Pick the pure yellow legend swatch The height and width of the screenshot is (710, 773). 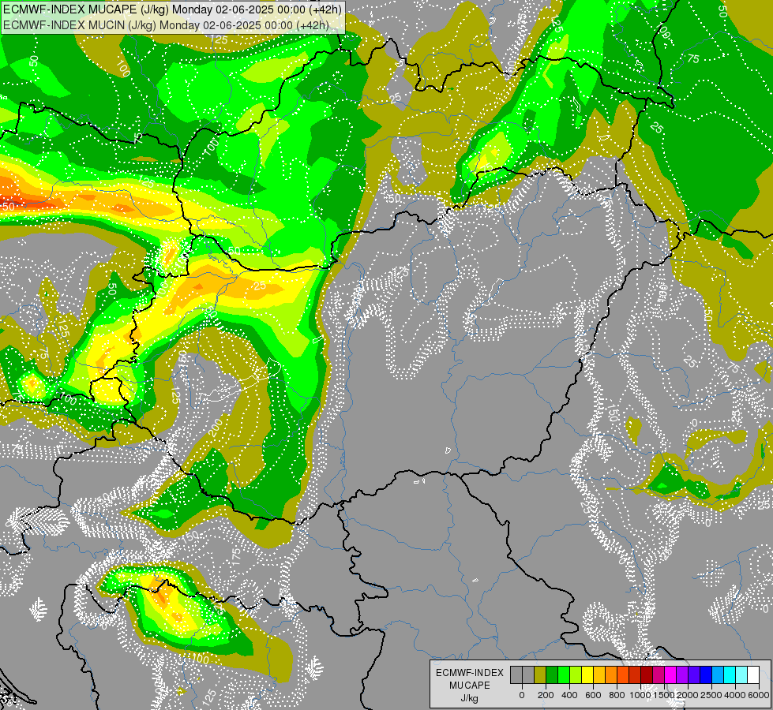pyautogui.click(x=587, y=674)
